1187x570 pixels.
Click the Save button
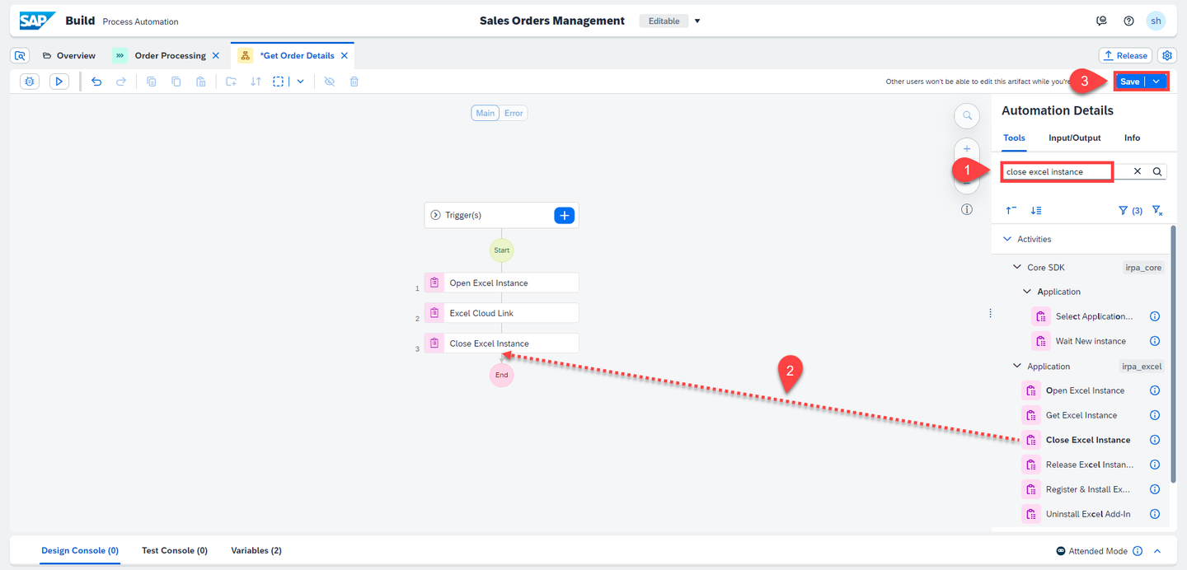(1130, 81)
